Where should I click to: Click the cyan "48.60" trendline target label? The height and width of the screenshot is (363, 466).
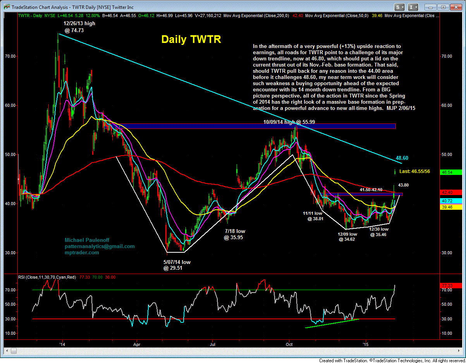click(402, 158)
